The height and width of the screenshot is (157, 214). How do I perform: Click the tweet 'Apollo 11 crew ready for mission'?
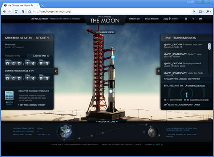click(x=183, y=55)
